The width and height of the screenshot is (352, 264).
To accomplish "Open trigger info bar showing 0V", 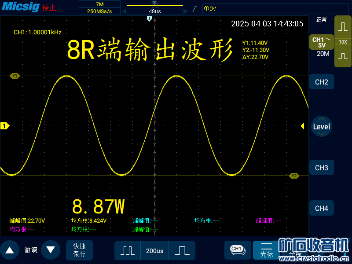I will 275,8.
